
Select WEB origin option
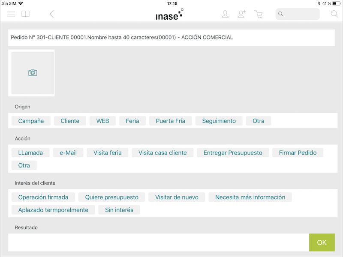(x=102, y=121)
